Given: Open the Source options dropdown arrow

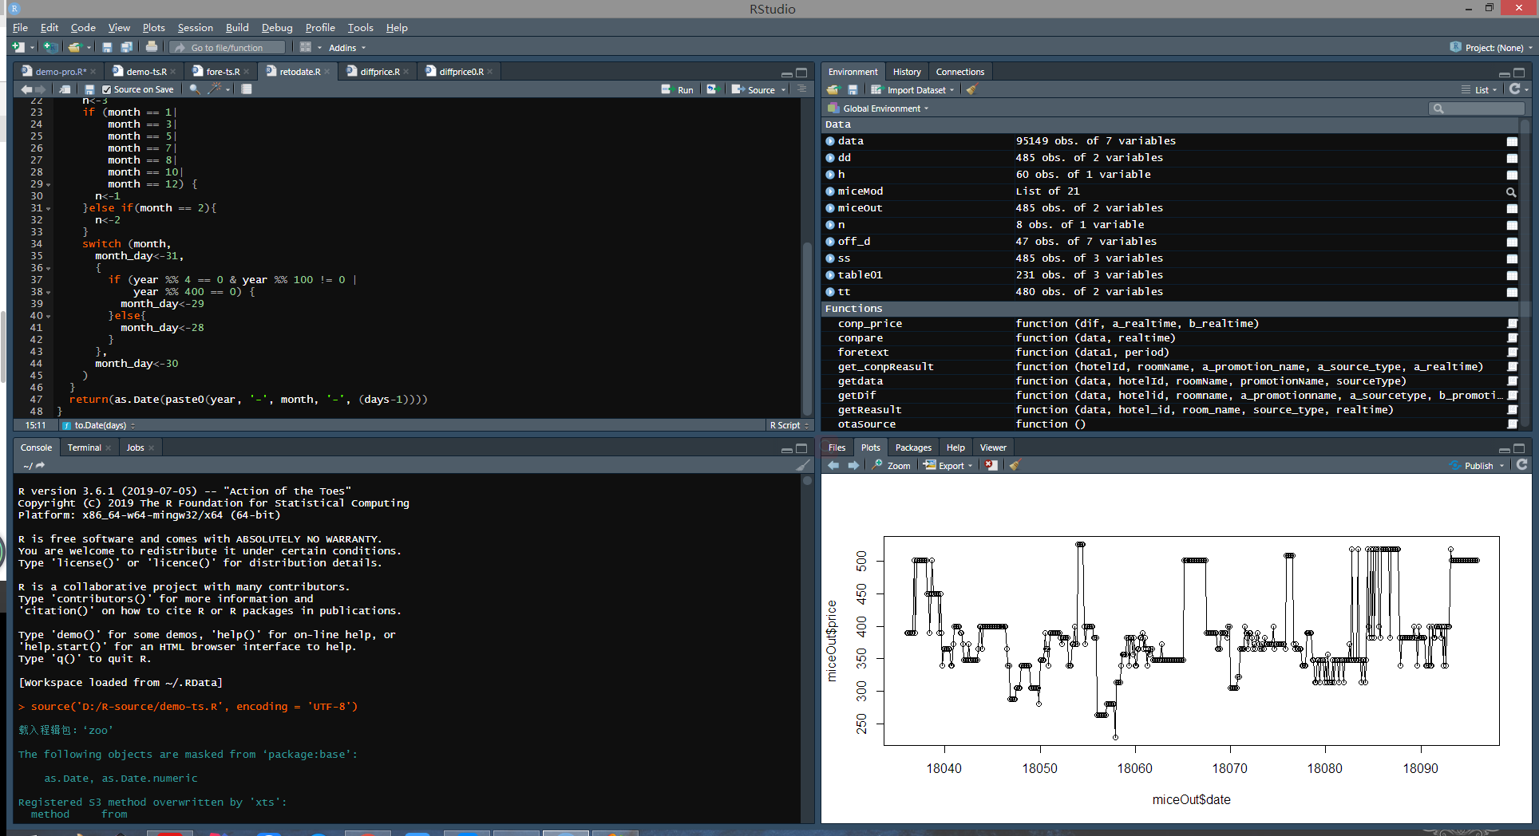Looking at the screenshot, I should [783, 90].
